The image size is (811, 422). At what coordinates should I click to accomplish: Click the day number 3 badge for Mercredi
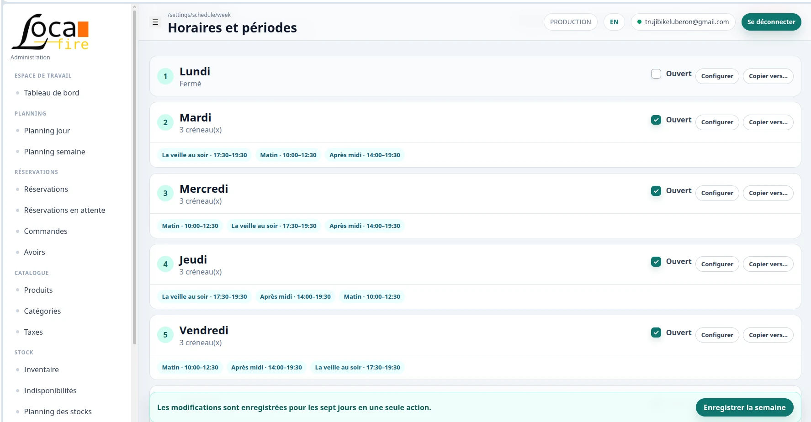165,193
